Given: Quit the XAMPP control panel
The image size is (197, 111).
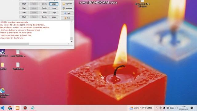Looking at the screenshot, I should point(67,18).
